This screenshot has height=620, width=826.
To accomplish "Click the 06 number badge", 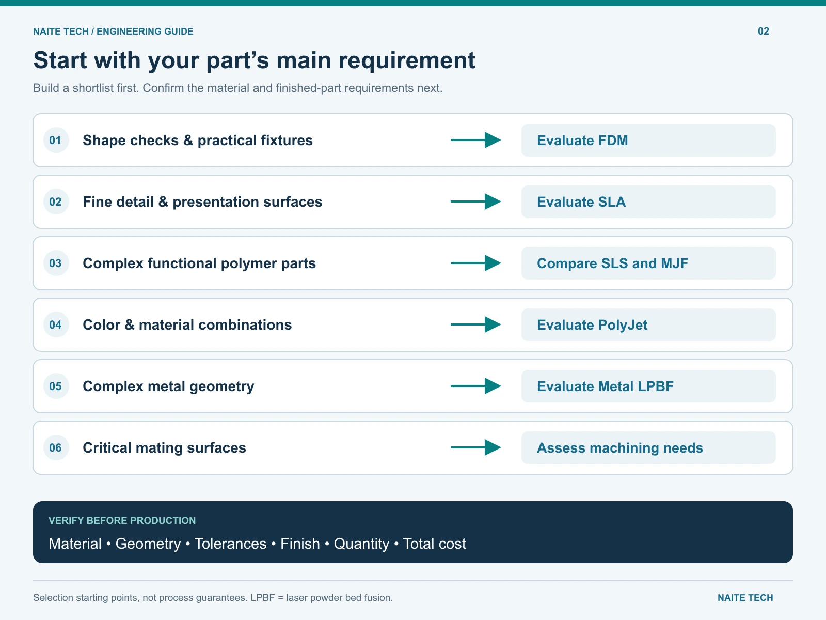I will (x=56, y=447).
